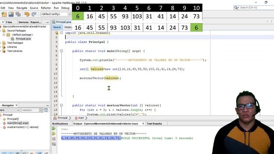This screenshot has width=274, height=154.
Task: Minimize the Projects panel group
Action: pos(48,22)
